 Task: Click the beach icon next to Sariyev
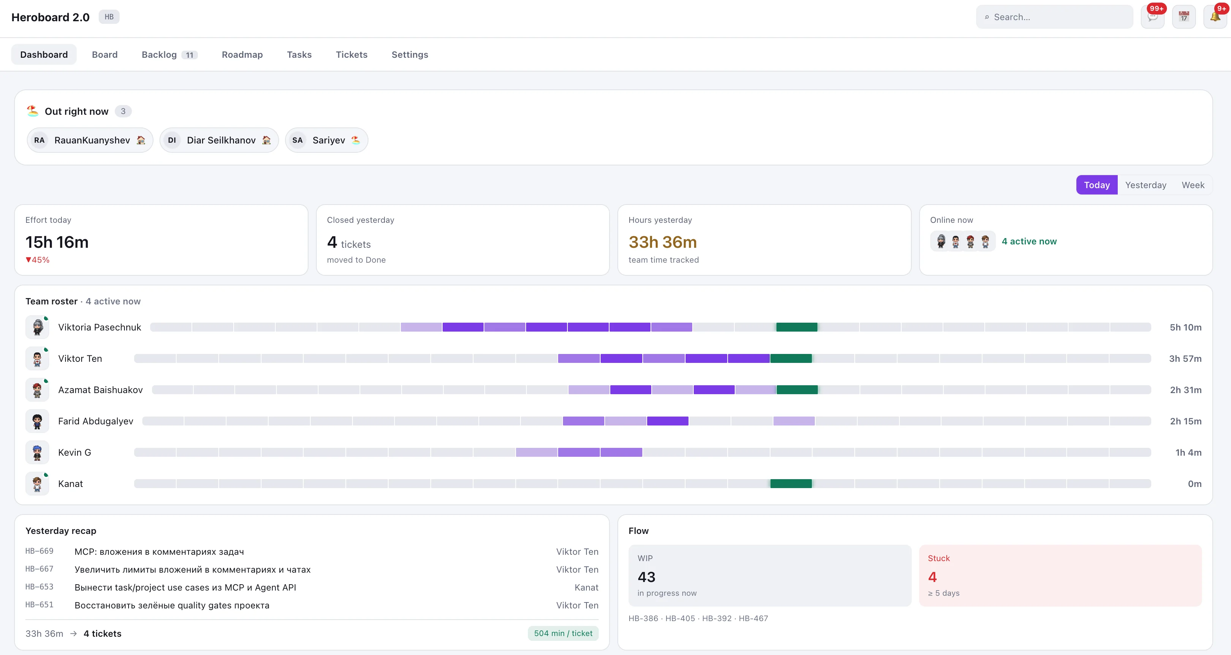[x=355, y=140]
